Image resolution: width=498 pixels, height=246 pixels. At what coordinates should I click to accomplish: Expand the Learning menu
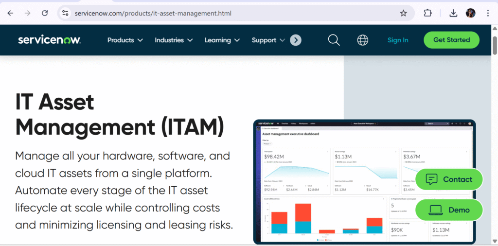pos(222,40)
